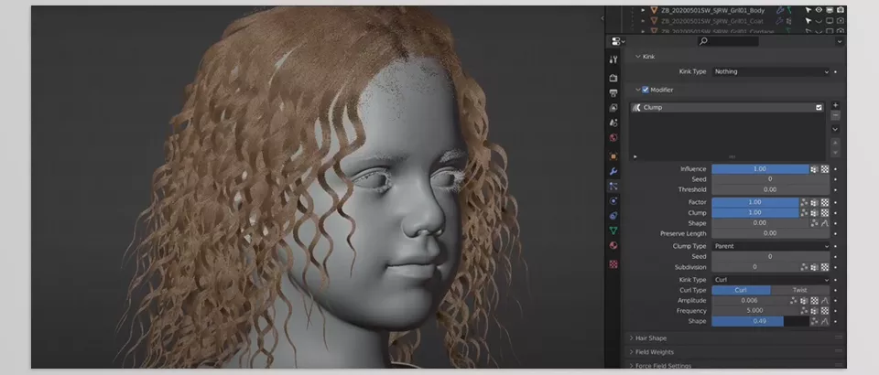Collapse the Kink panel
The image size is (879, 375).
638,57
